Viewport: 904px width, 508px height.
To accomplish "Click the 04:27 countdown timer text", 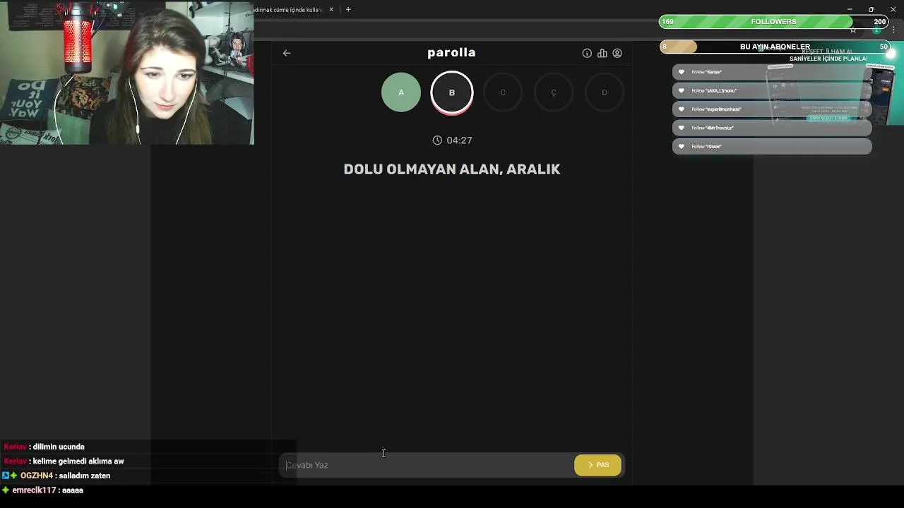I will point(459,140).
